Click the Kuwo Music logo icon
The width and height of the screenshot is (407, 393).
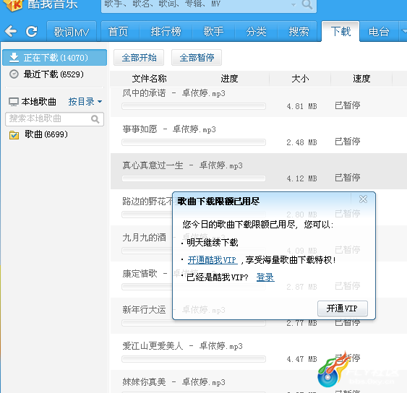point(14,4)
